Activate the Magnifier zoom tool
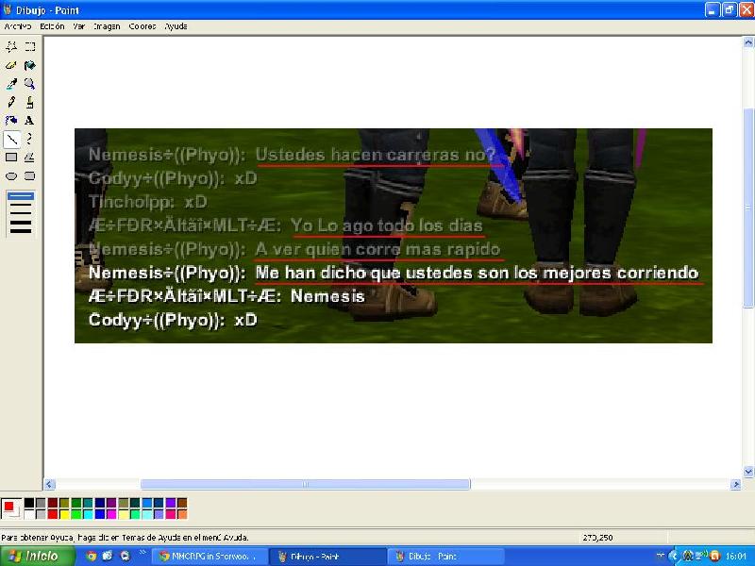Image resolution: width=755 pixels, height=566 pixels. 30,84
